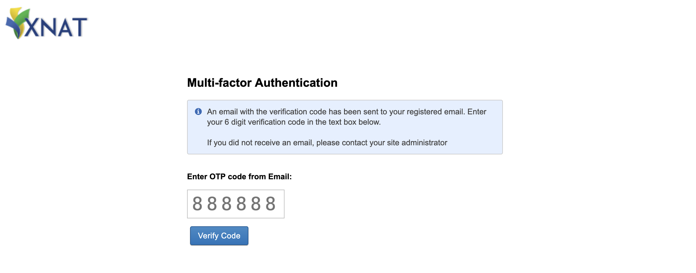Click the word "Authentication" in the heading
Viewport: 696px width, 273px height.
point(296,83)
